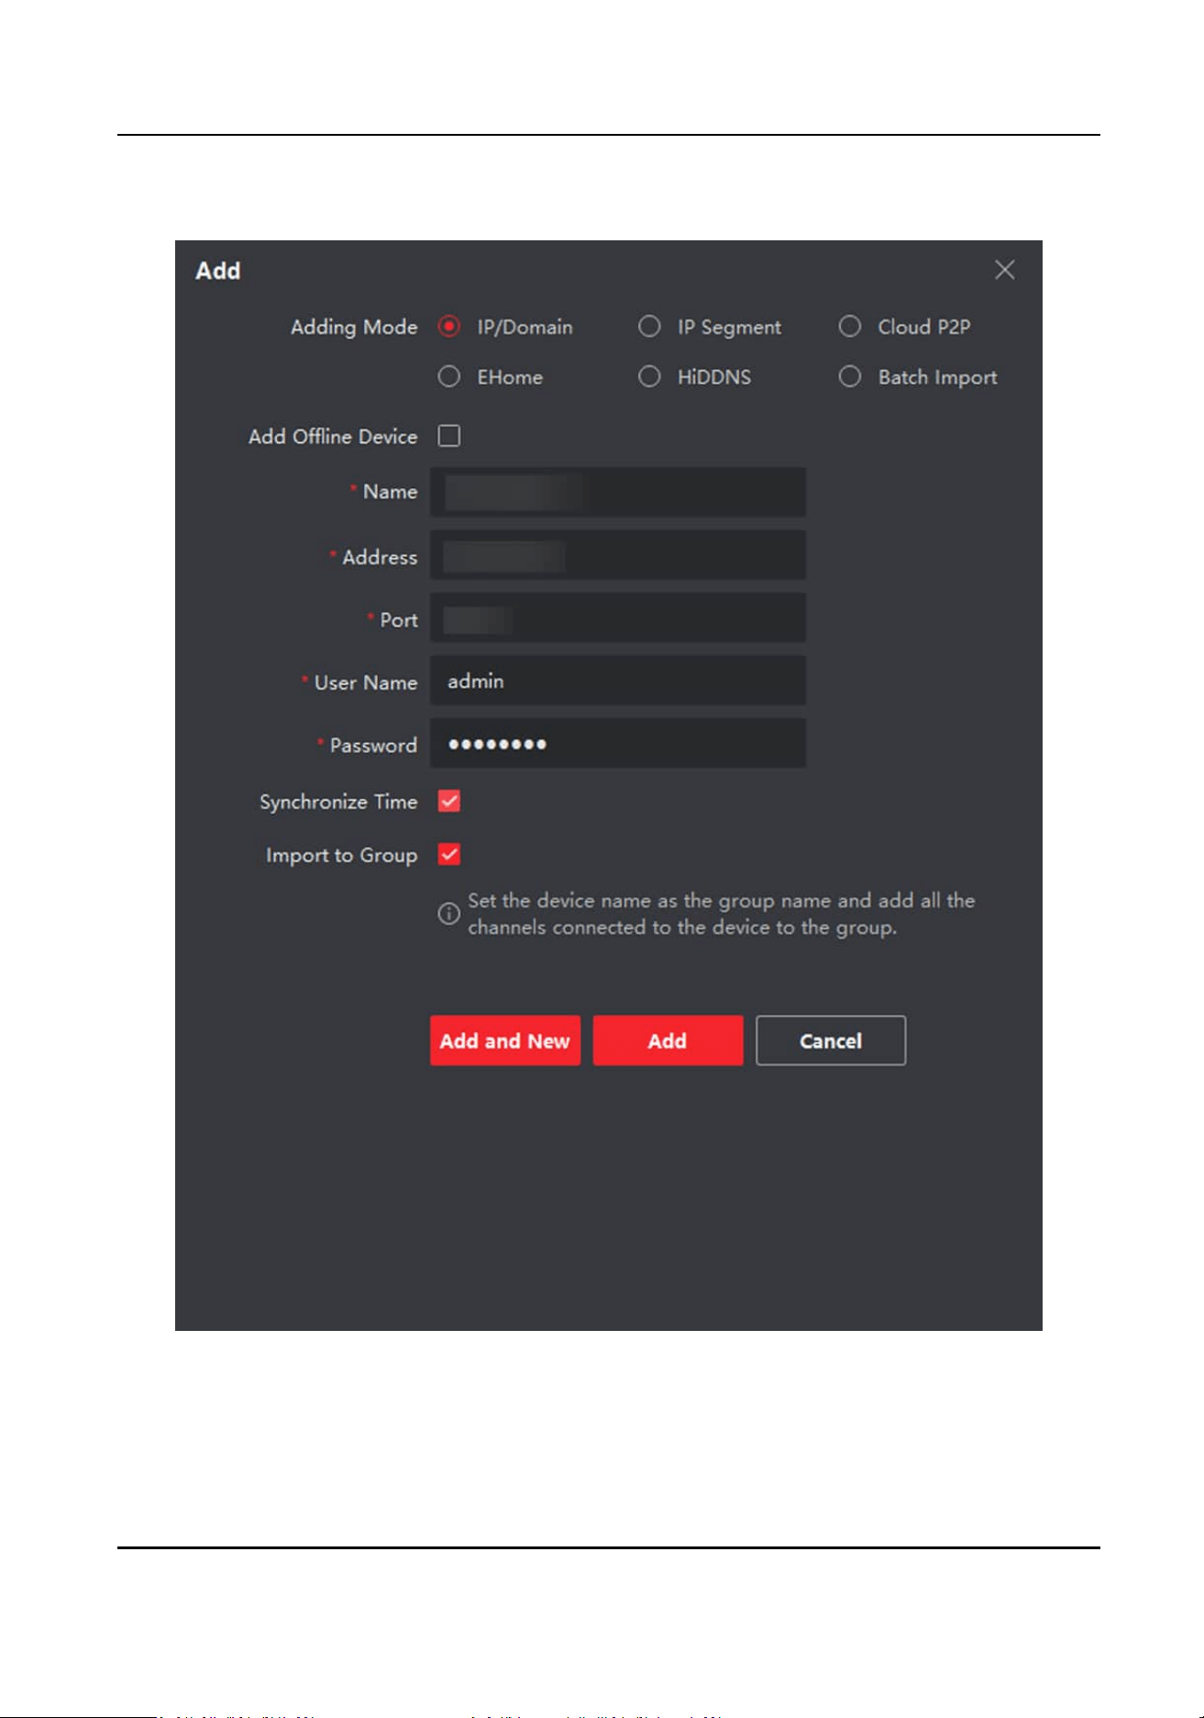The height and width of the screenshot is (1718, 1204).
Task: Click the Add and New button
Action: (505, 1040)
